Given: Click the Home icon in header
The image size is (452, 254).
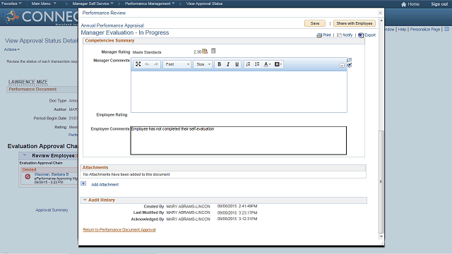Looking at the screenshot, I should click(x=403, y=4).
